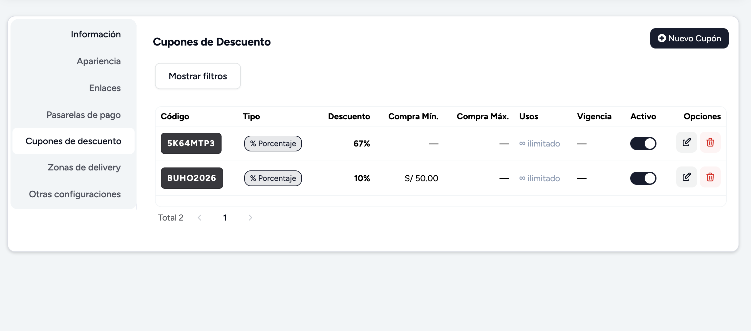Go to previous page arrow

(200, 218)
